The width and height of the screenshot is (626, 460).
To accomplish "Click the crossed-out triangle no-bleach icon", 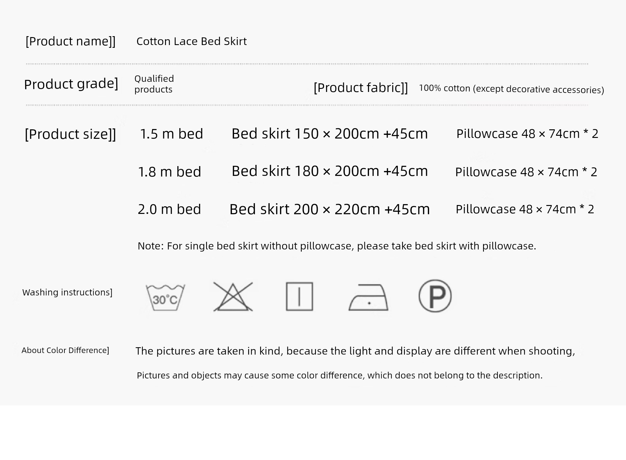I will (233, 297).
